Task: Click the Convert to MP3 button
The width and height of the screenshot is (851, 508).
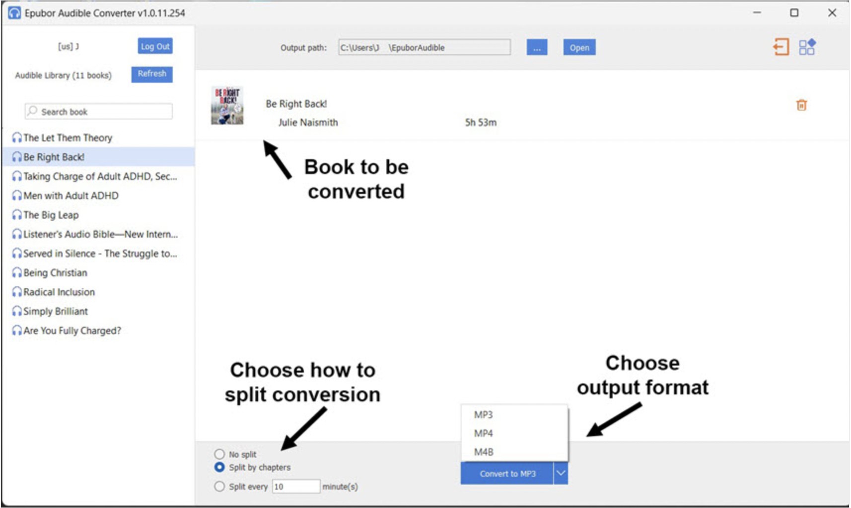Action: click(507, 473)
